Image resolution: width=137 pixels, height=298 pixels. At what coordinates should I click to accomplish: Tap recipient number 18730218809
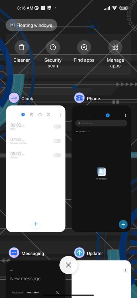[x=32, y=293]
